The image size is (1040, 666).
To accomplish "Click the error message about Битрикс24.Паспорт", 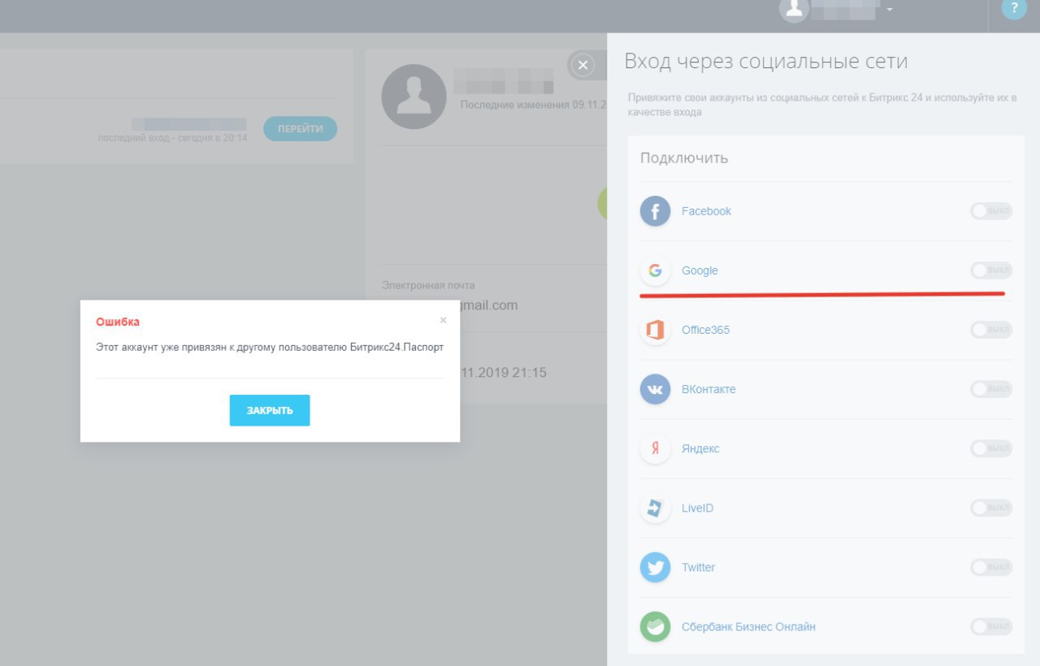I will 270,347.
